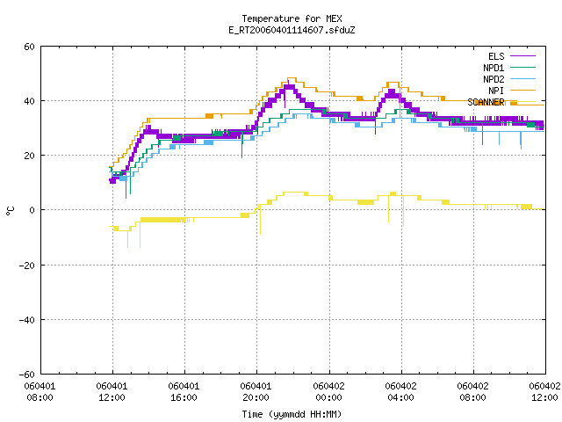Click the y-axis label 0
Viewport: 562px width, 422px height.
pos(32,210)
